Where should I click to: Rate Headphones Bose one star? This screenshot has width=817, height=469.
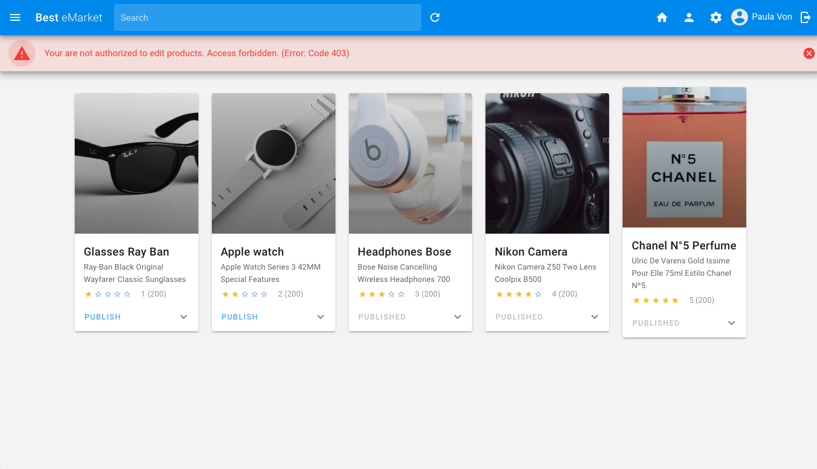tap(362, 294)
